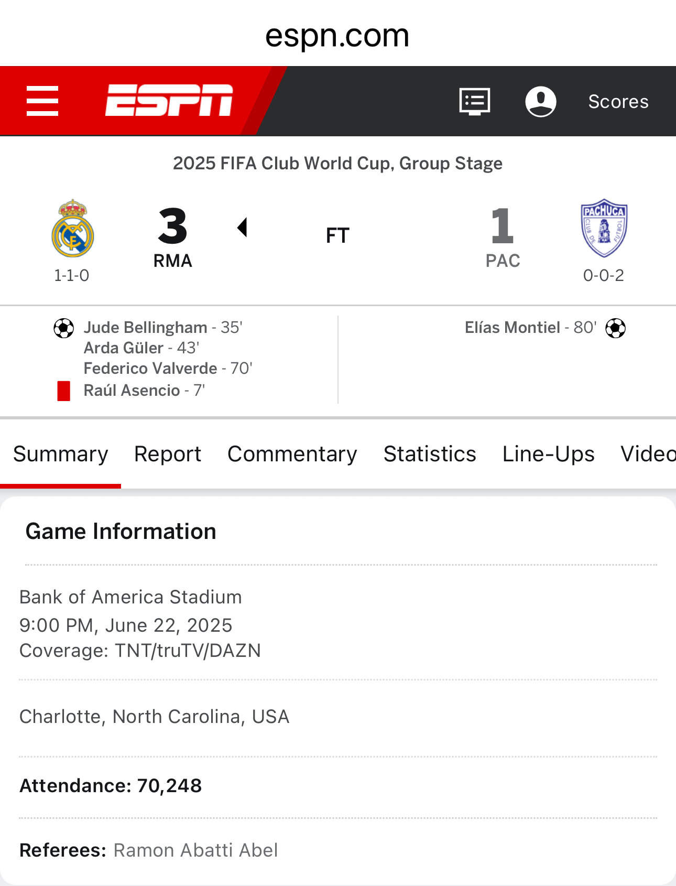Select the Real Madrid crest

[73, 228]
